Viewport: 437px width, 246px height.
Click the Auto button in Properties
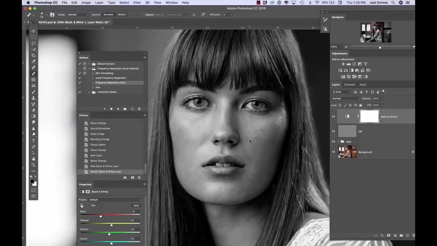136,206
